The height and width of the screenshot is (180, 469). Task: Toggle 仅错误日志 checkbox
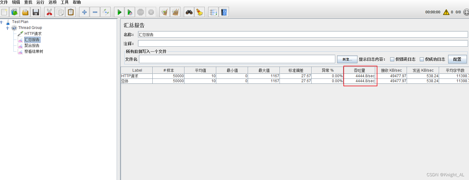coord(392,59)
